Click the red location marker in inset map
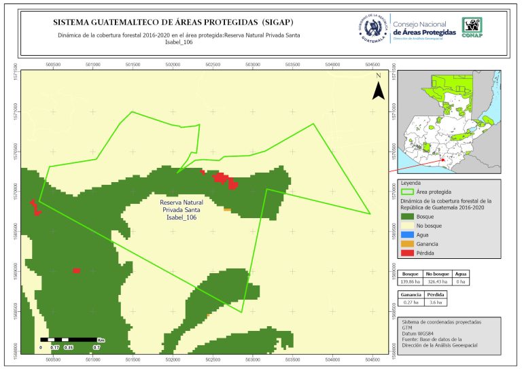Screen dimensions: 522x369 coord(442,160)
